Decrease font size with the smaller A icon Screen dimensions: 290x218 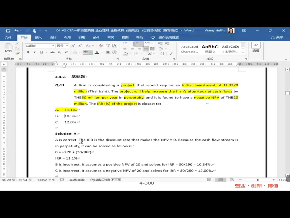(80, 46)
